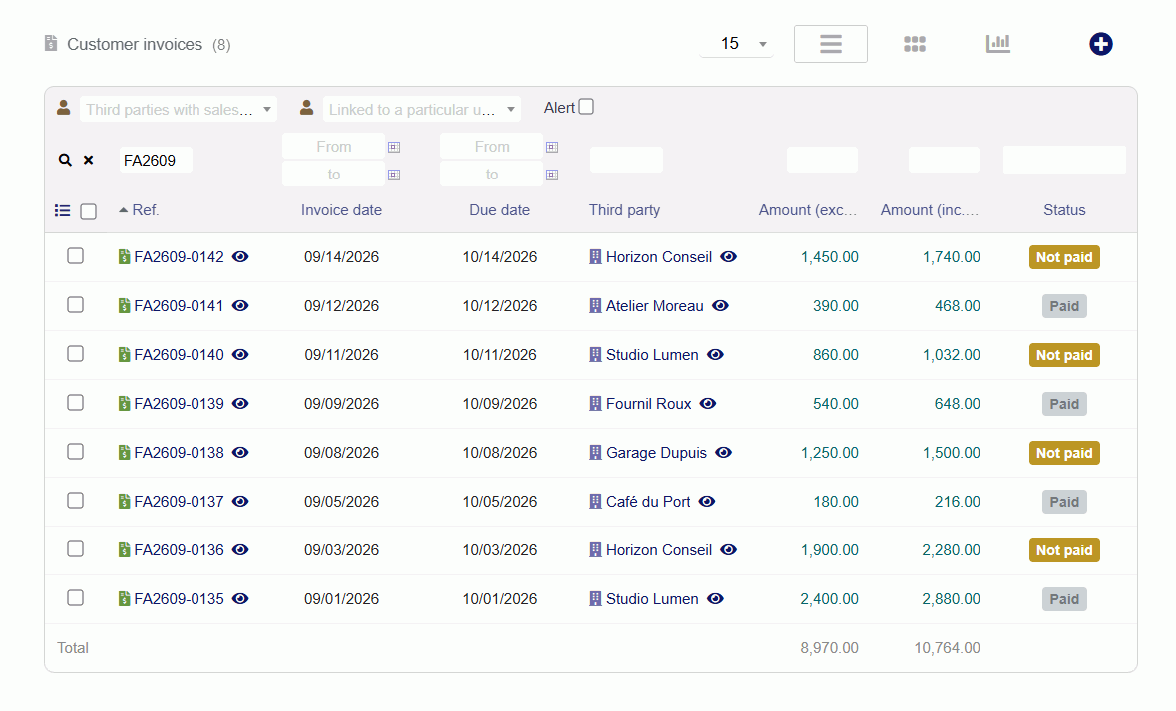Select all invoices with header checkbox
The width and height of the screenshot is (1176, 711).
pyautogui.click(x=89, y=211)
